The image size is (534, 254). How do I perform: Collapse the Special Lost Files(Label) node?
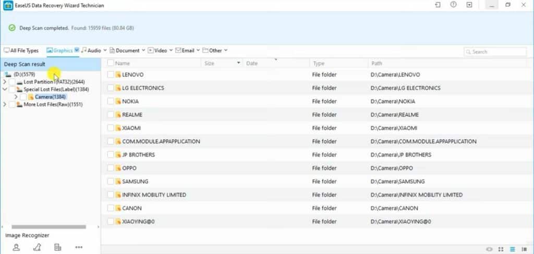[4, 90]
